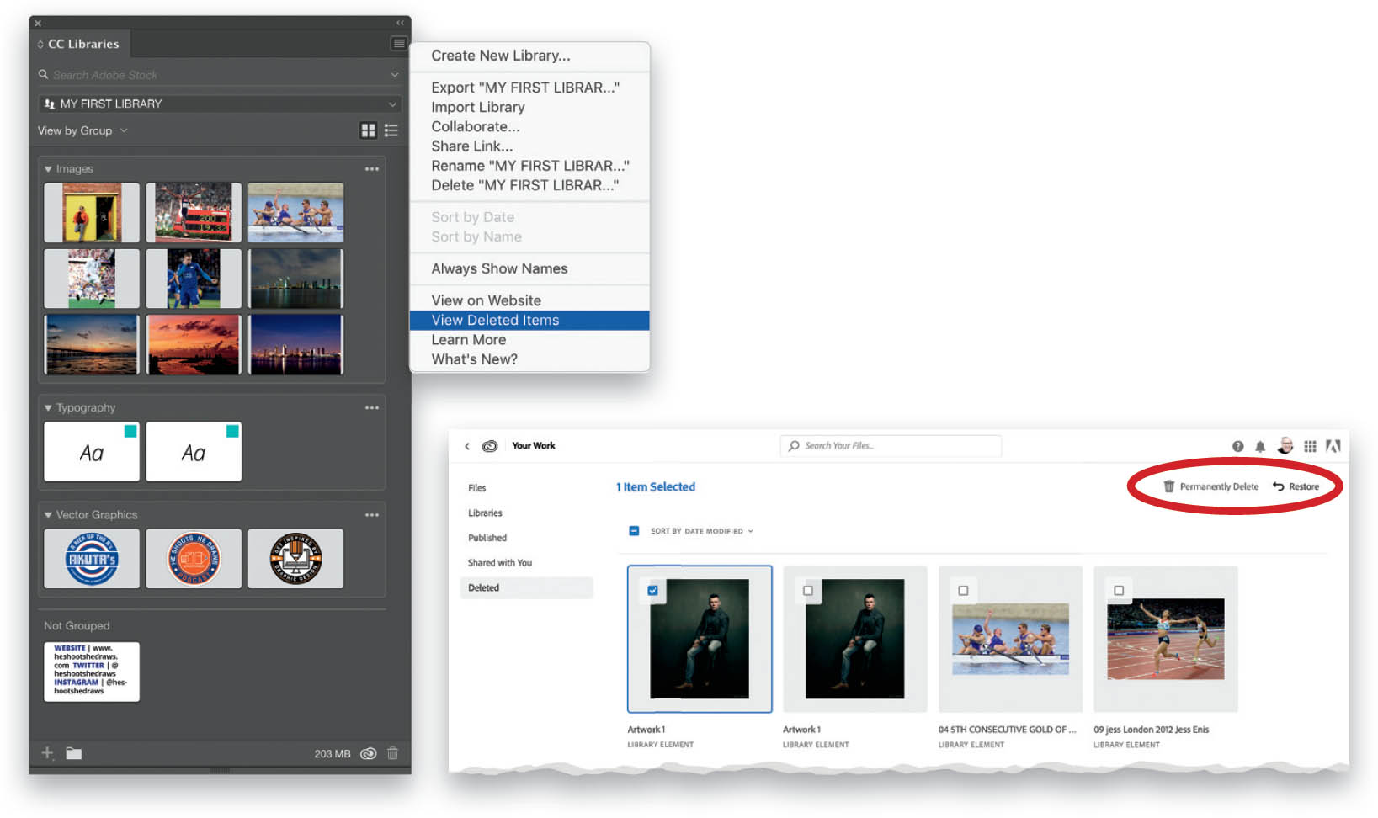Choose View on Website menu item

[x=529, y=300]
